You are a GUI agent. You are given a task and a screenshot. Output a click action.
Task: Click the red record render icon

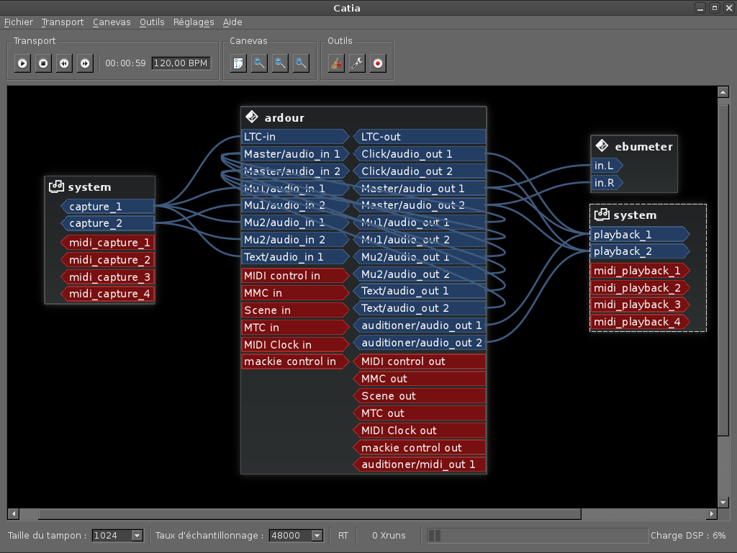(378, 63)
